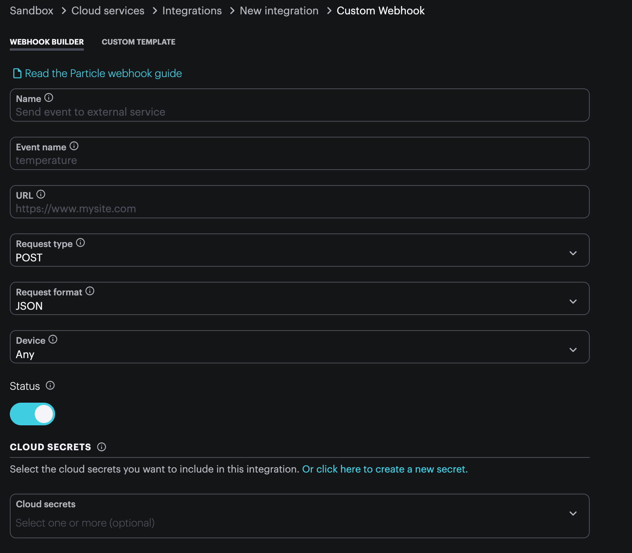Click the info icon next to URL

(41, 195)
